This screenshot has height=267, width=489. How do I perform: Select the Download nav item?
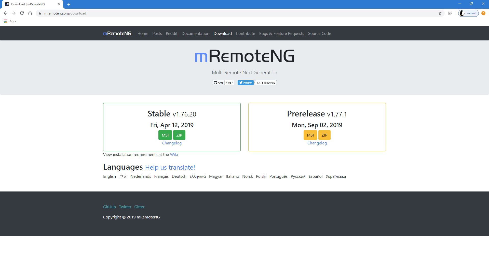click(223, 33)
